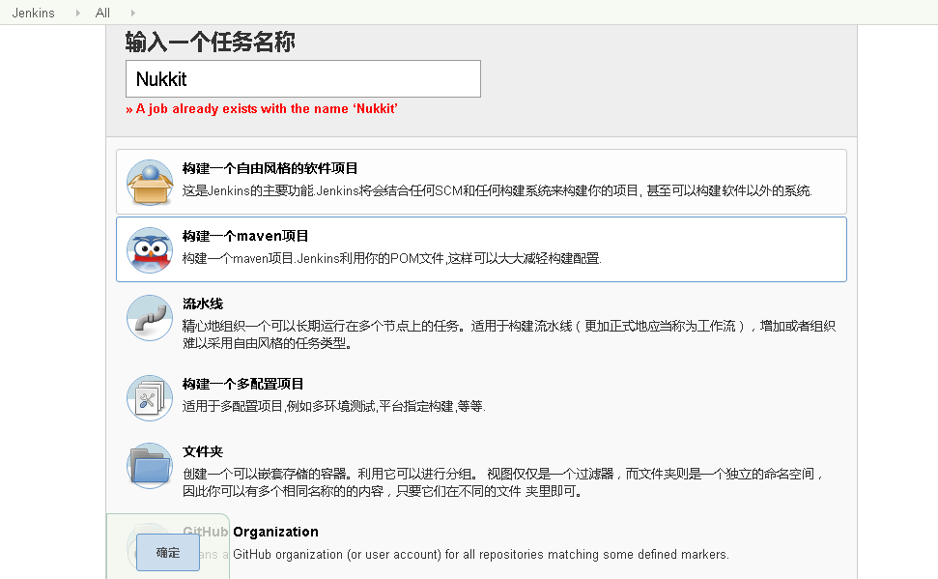Confirm with the 确定 button
938x579 pixels.
pyautogui.click(x=168, y=552)
